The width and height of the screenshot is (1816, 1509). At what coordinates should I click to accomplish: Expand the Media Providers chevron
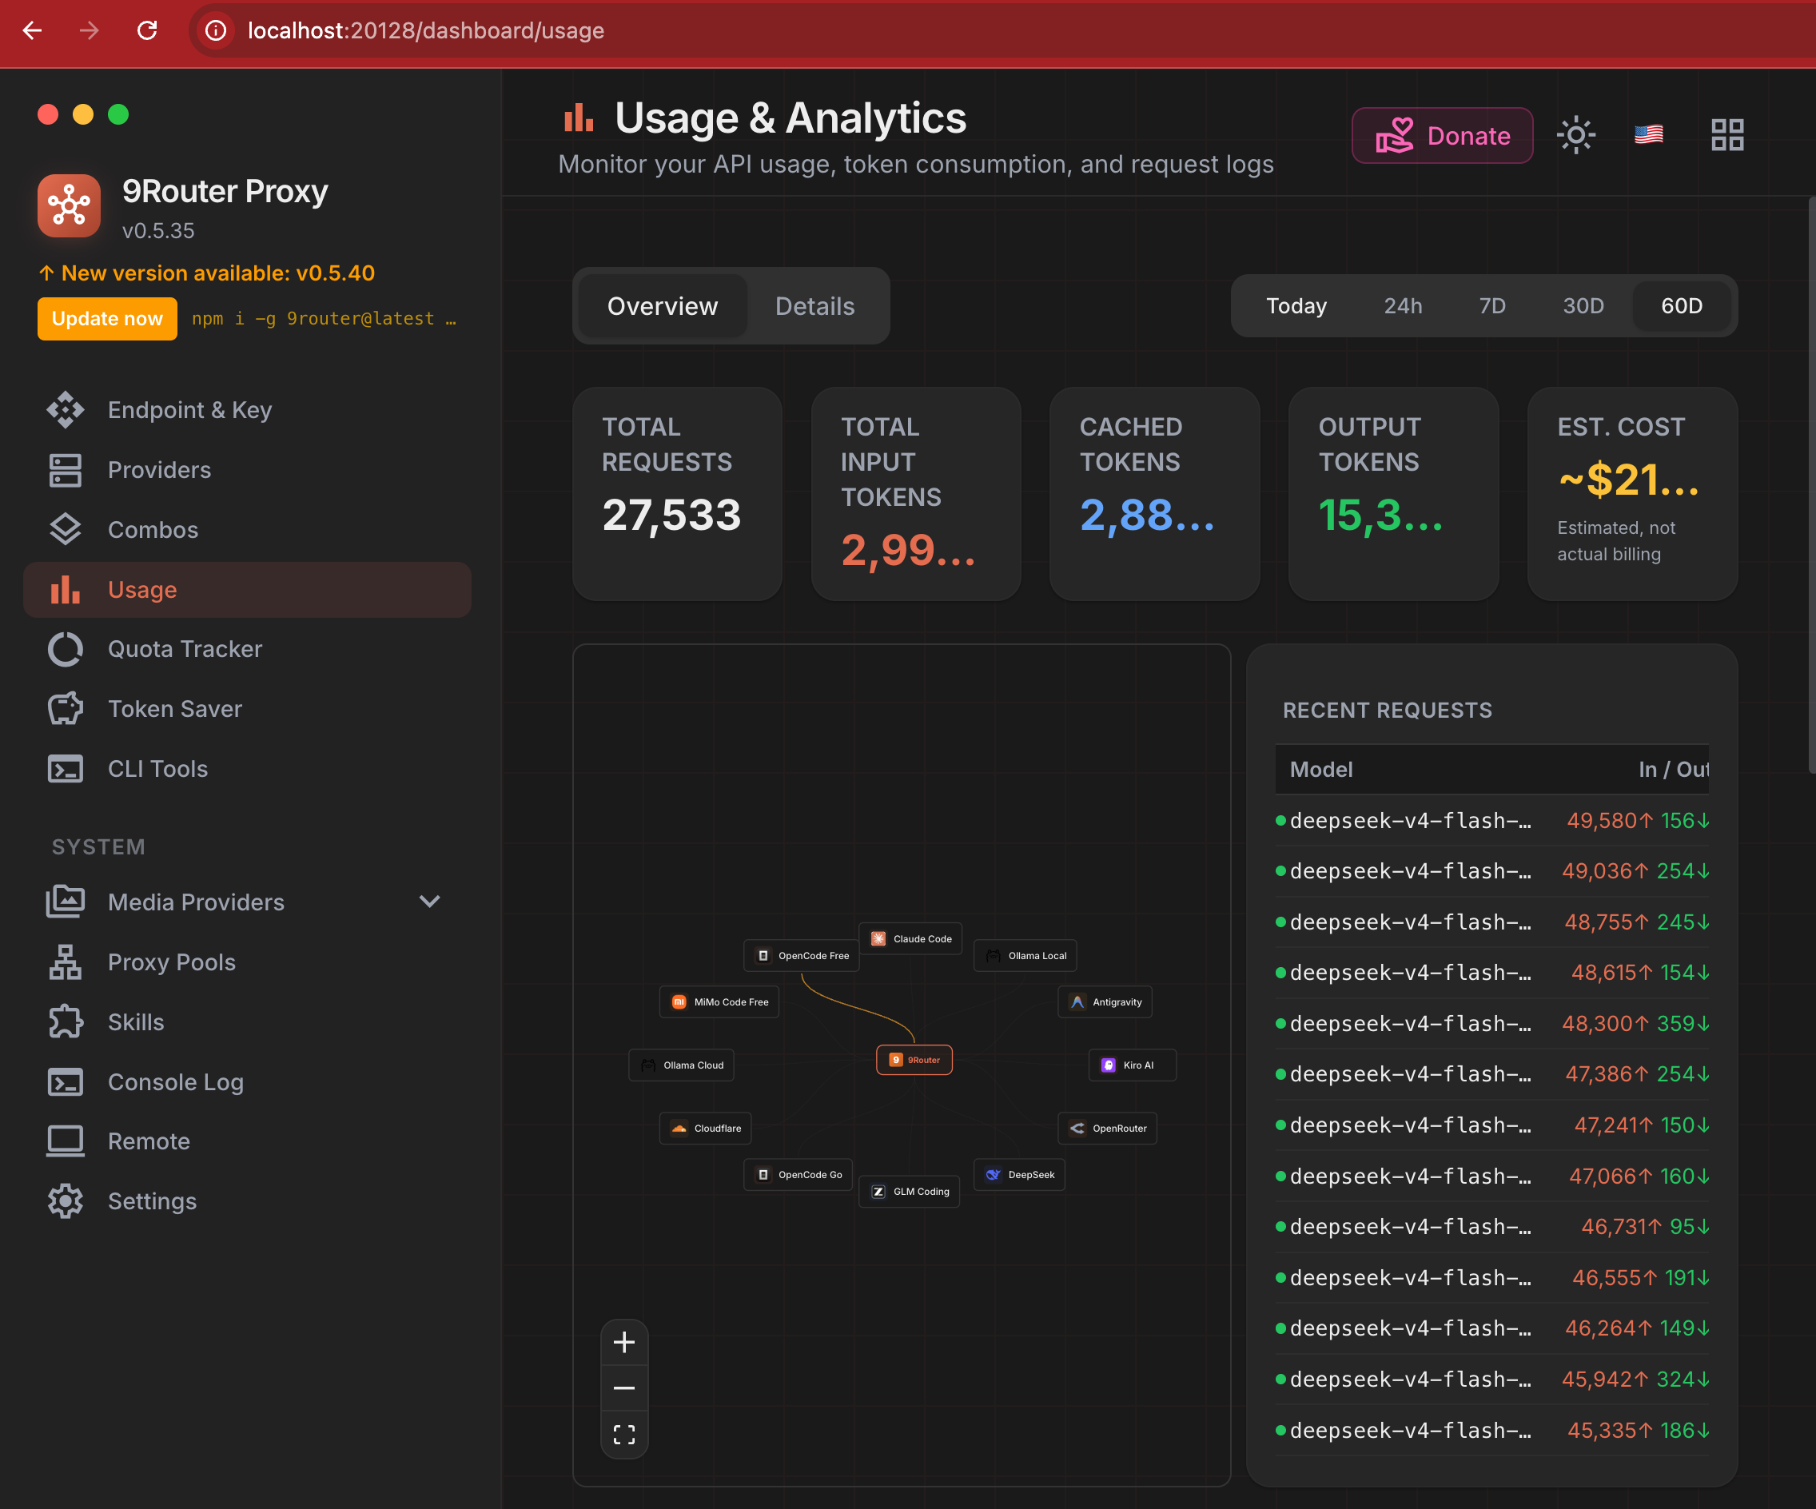[430, 901]
